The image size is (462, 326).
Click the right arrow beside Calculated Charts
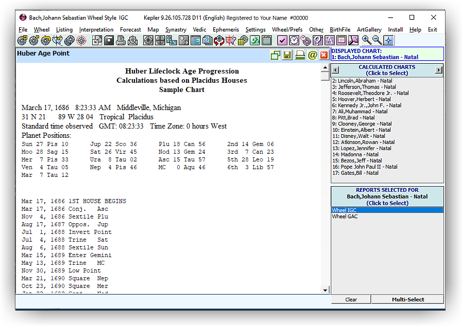(439, 70)
